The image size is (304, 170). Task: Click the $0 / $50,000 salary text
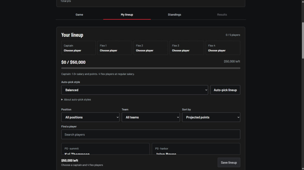coord(73,62)
